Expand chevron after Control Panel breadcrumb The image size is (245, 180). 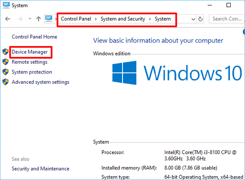pos(96,19)
